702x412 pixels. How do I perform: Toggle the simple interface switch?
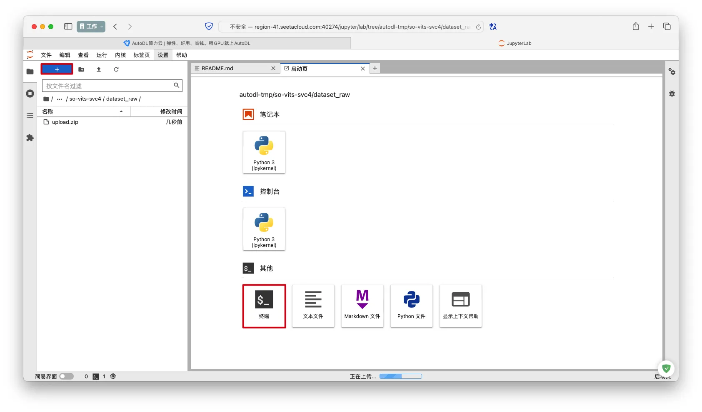tap(66, 376)
